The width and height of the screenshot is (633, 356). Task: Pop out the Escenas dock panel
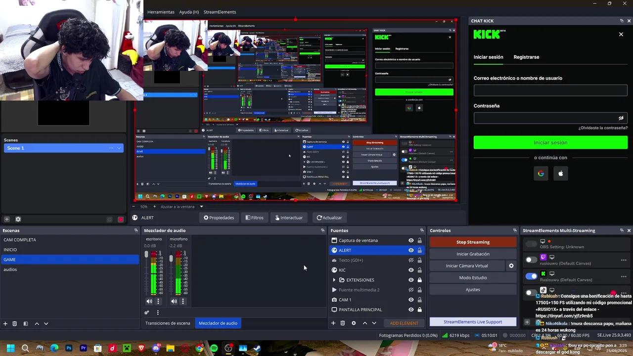click(136, 230)
